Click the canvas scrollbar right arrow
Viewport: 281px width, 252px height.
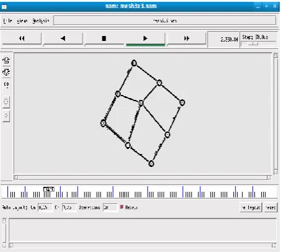[269, 178]
